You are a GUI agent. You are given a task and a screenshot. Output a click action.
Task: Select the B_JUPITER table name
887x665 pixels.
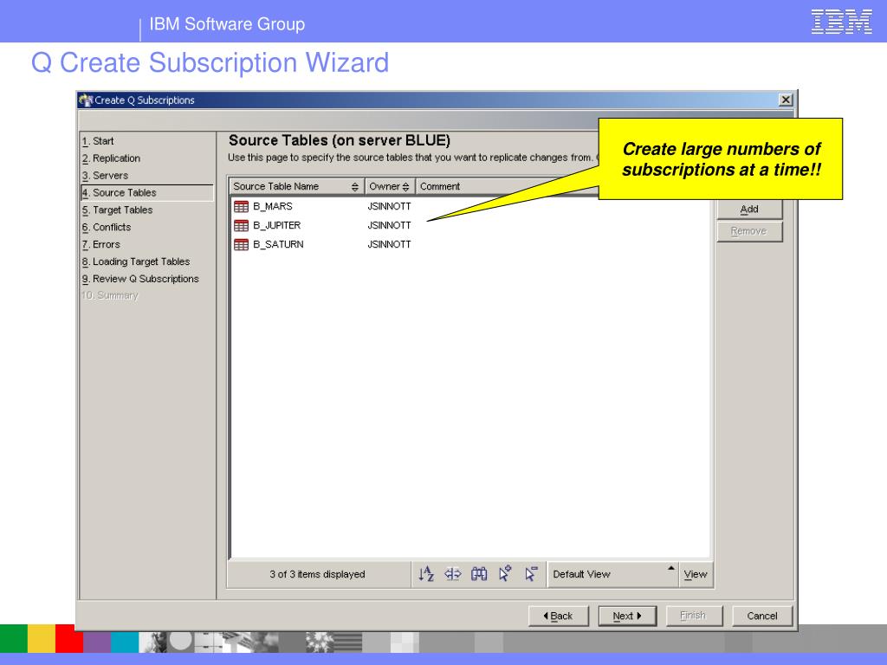click(276, 226)
